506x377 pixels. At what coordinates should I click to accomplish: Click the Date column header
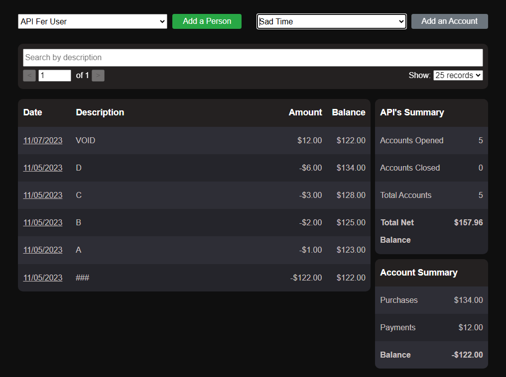pyautogui.click(x=33, y=112)
